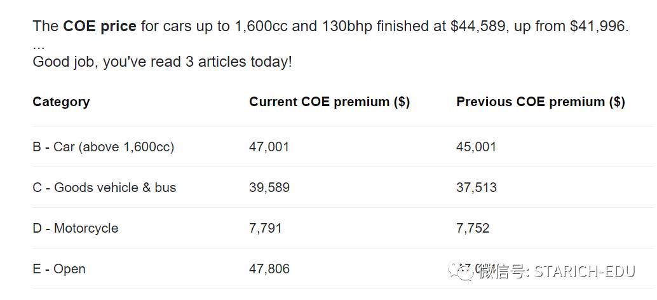Screen dimensions: 657x300
Task: Click the $44,589 price in the sentence
Action: tap(478, 27)
